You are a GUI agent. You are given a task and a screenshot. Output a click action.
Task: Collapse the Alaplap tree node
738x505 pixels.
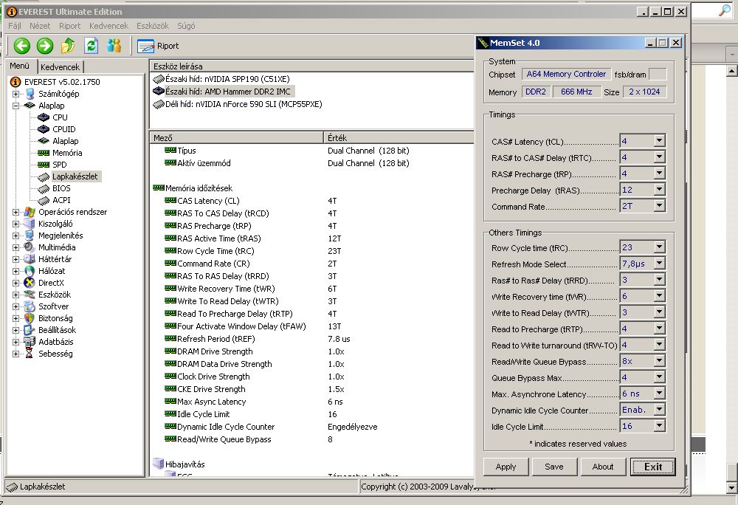(x=15, y=106)
